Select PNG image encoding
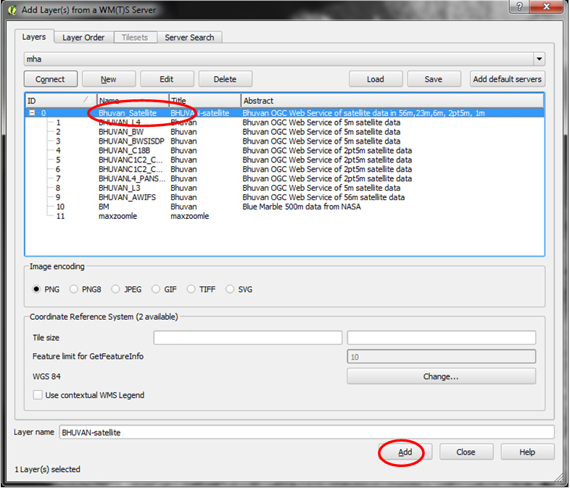The height and width of the screenshot is (488, 570). (36, 289)
